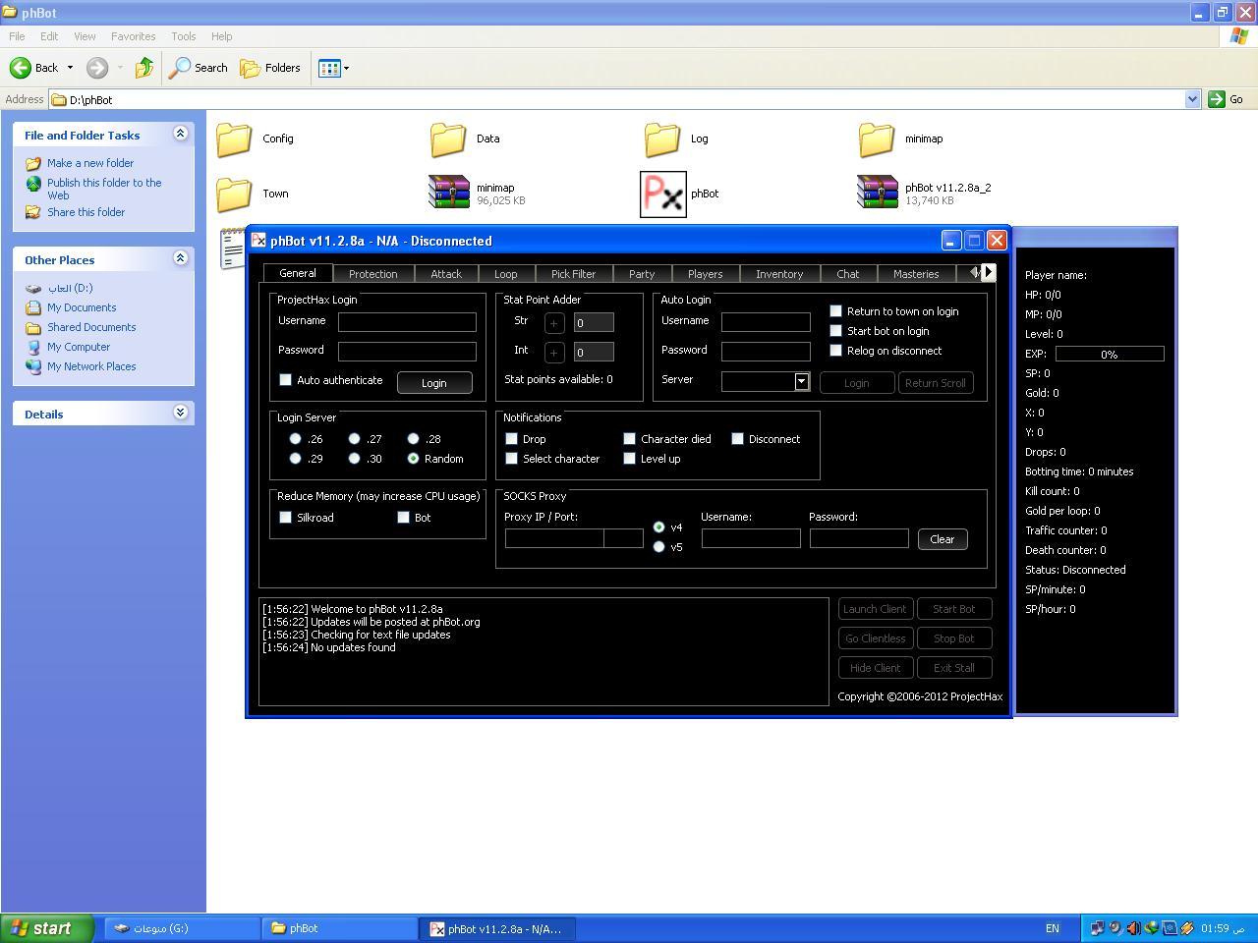Image resolution: width=1258 pixels, height=943 pixels.
Task: Toggle the Folders pane button
Action: pyautogui.click(x=270, y=68)
